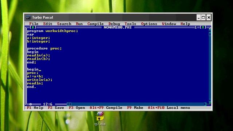Image resolution: width=233 pixels, height=131 pixels.
Task: Open the Edit menu
Action: pyautogui.click(x=48, y=24)
